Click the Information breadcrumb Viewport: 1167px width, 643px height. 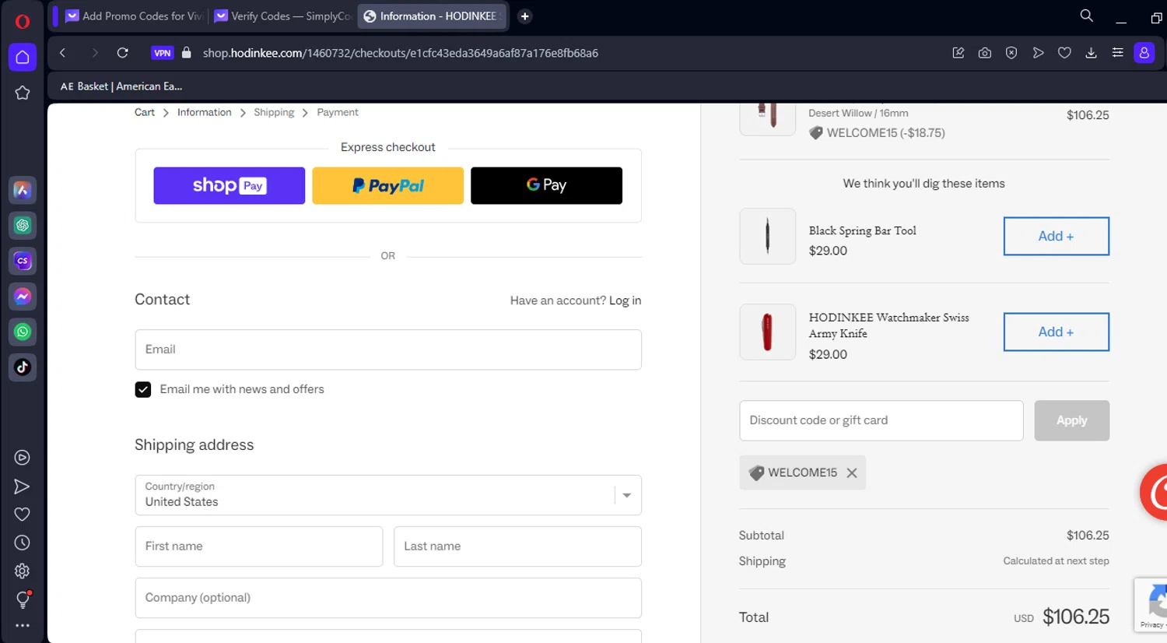click(205, 112)
